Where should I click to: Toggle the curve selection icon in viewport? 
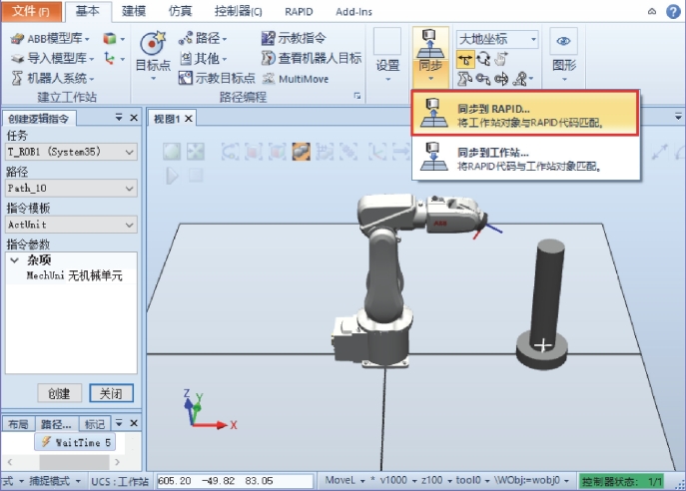click(231, 152)
